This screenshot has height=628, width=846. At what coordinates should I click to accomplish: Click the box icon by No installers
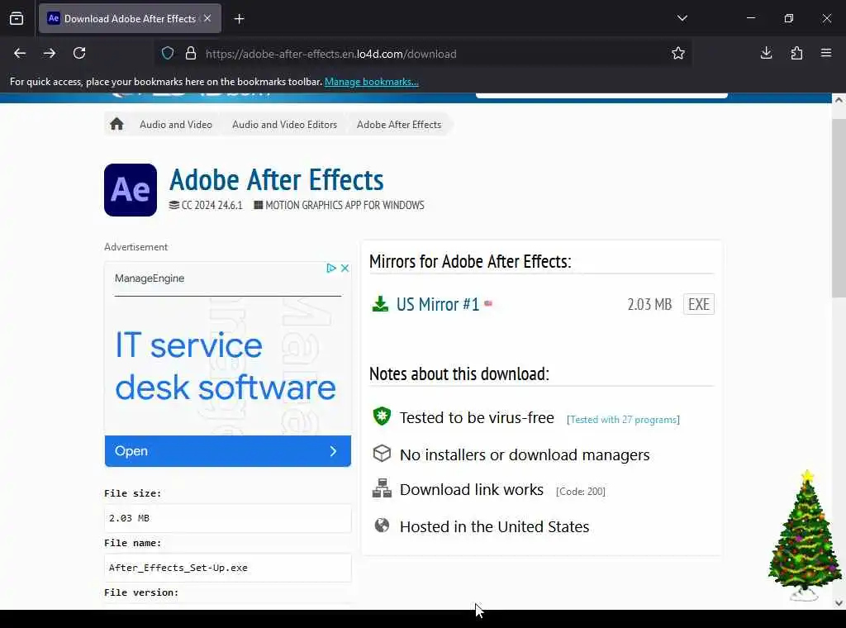tap(382, 453)
